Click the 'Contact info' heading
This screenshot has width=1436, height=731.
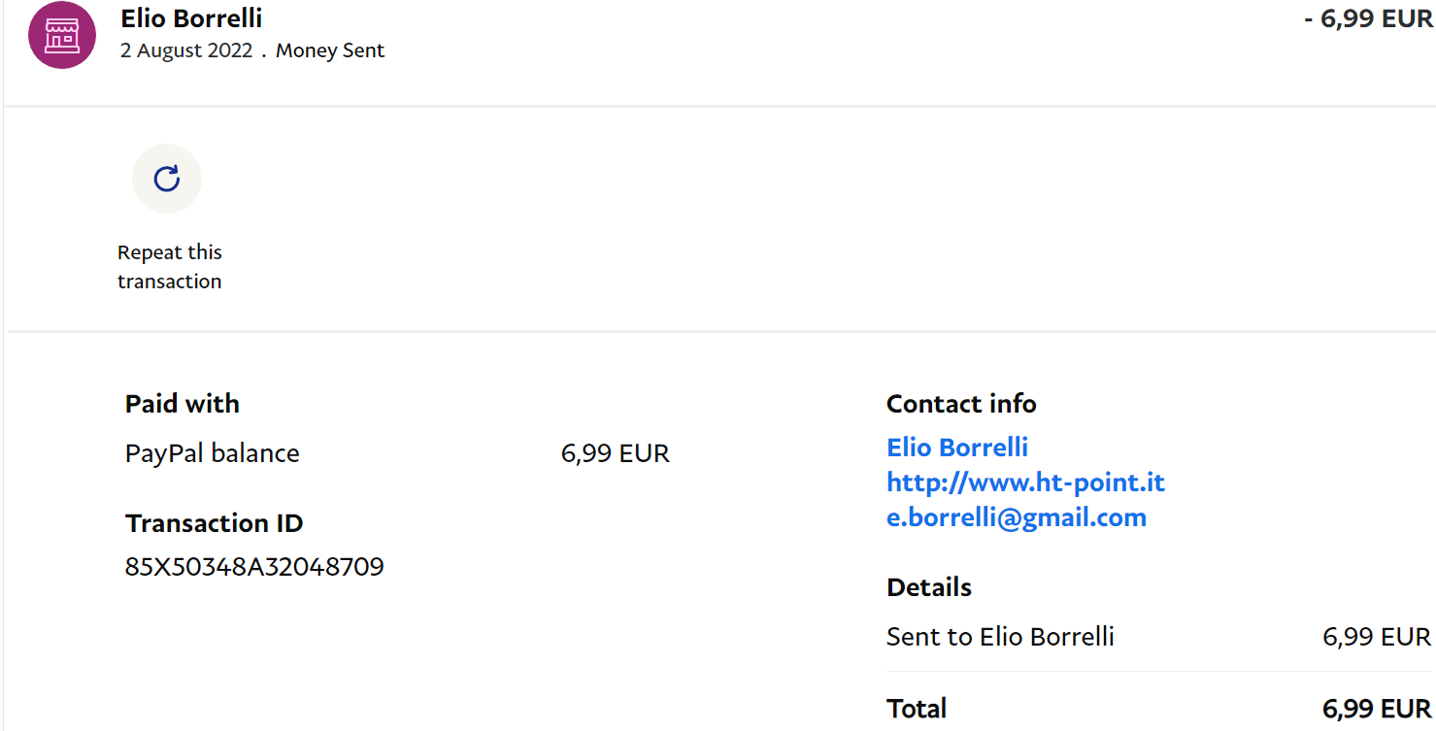pyautogui.click(x=960, y=404)
